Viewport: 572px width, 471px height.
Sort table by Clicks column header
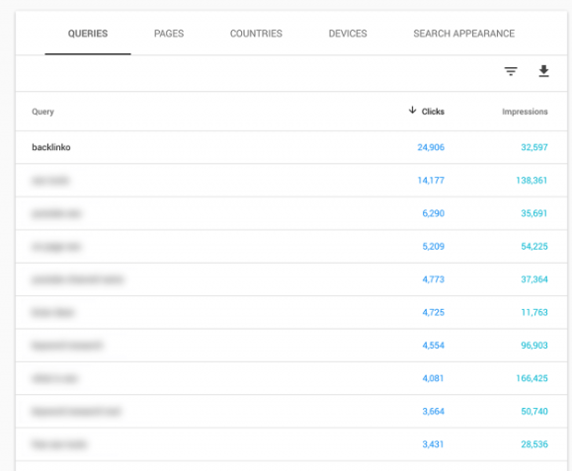433,112
